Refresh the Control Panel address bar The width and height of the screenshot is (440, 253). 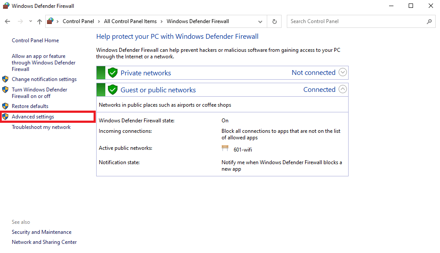pyautogui.click(x=275, y=21)
